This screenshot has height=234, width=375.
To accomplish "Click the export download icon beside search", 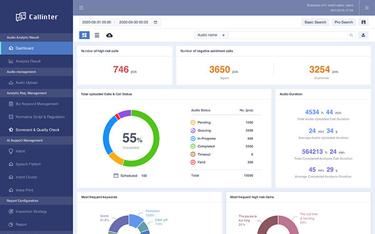I will coord(363,35).
